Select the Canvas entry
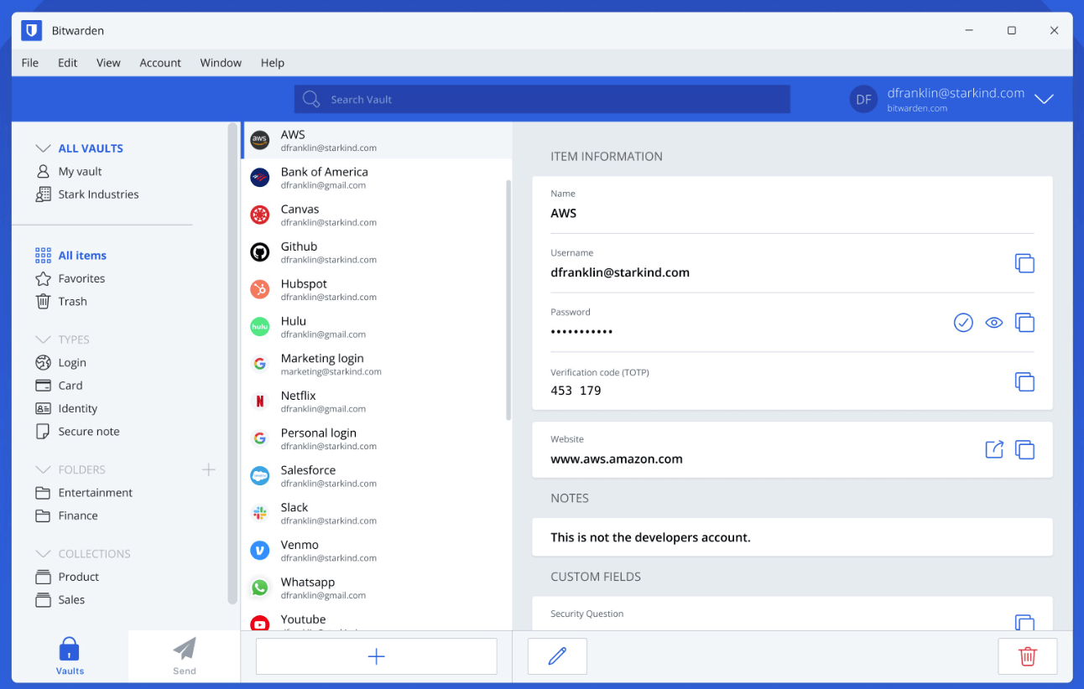Image resolution: width=1084 pixels, height=689 pixels. [374, 215]
